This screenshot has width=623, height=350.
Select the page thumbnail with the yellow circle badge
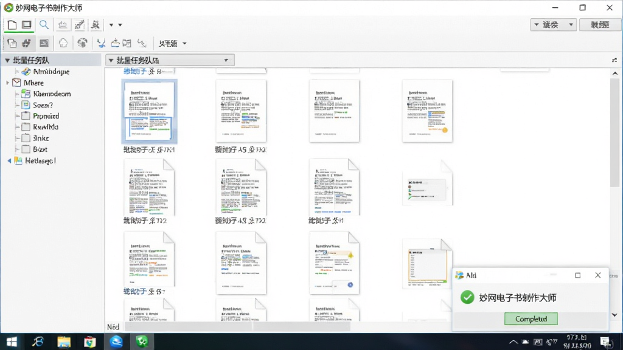(427, 111)
